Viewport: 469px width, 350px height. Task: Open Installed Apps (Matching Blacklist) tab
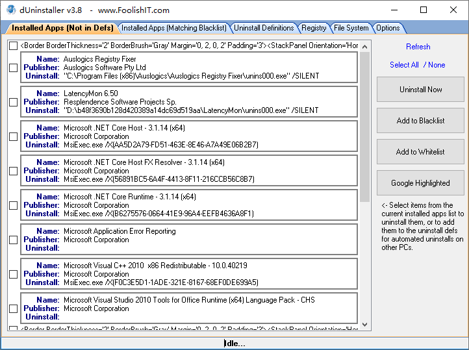click(174, 28)
